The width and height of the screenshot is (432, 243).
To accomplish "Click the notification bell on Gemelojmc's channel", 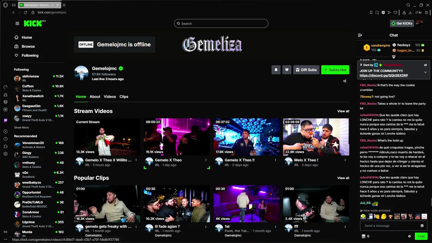I will [x=276, y=70].
